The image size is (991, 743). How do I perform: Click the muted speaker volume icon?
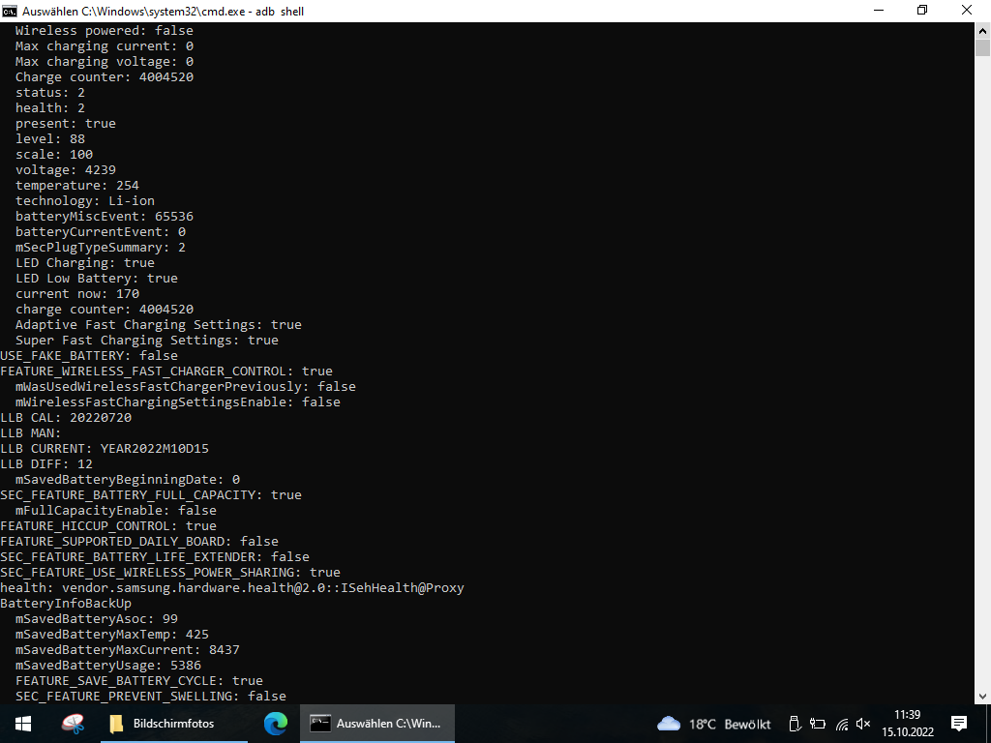pyautogui.click(x=863, y=724)
